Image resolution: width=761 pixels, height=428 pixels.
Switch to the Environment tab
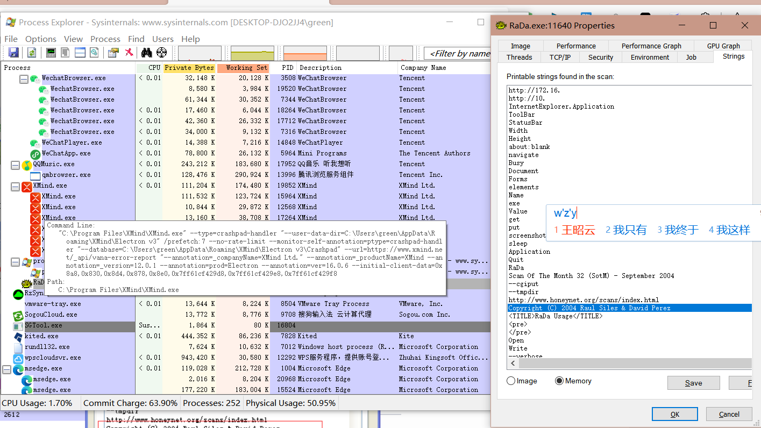pos(650,57)
